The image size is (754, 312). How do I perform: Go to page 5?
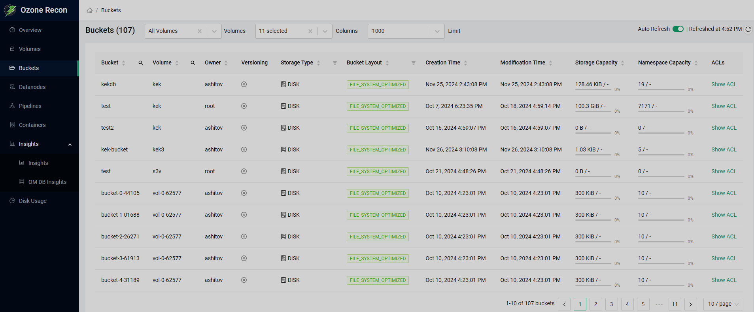(643, 304)
